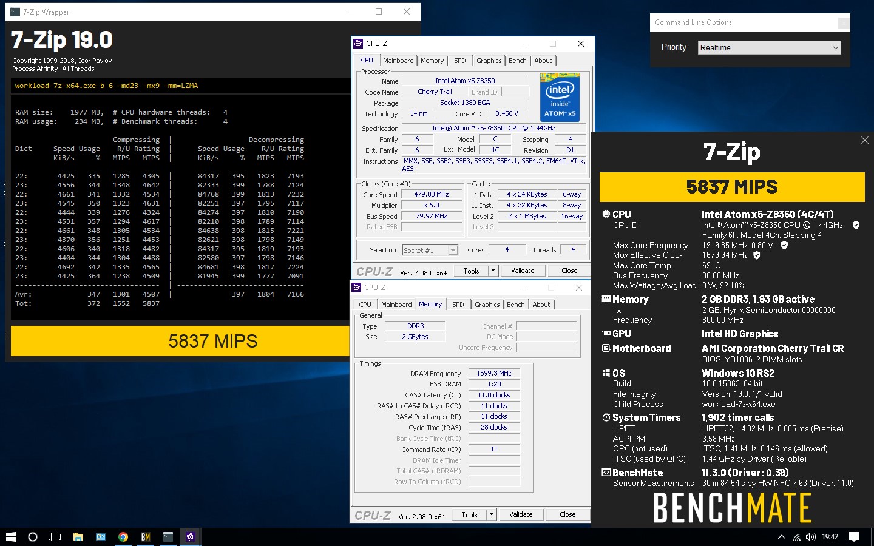Click the CPU-Z title bar icon of top window

(x=358, y=44)
